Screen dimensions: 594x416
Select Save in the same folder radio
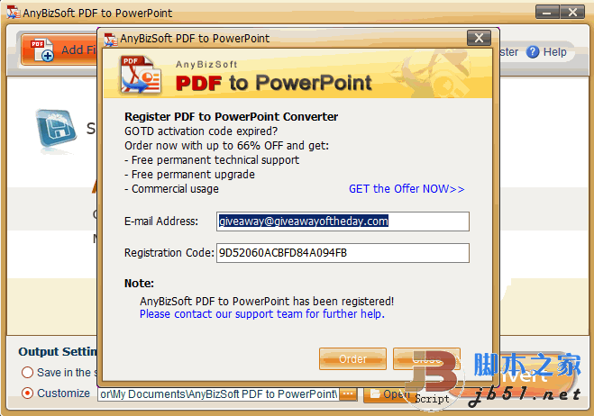pyautogui.click(x=27, y=373)
